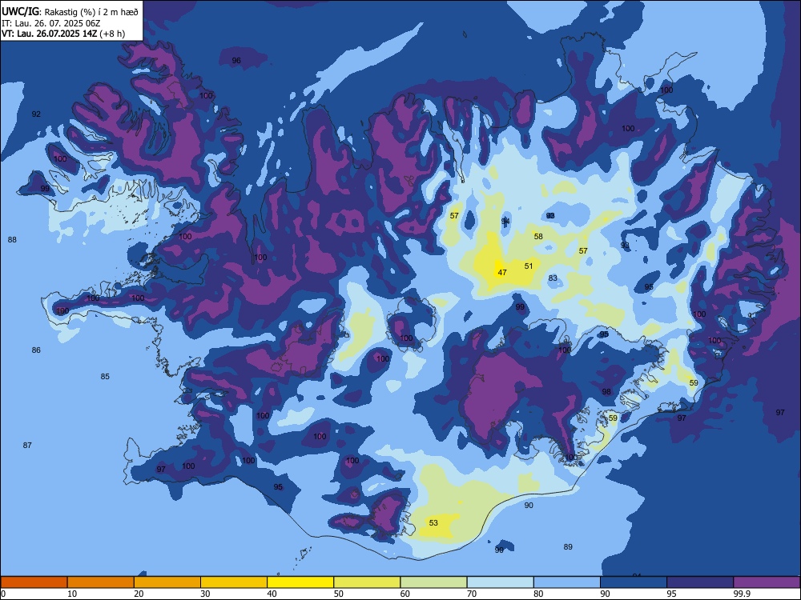The height and width of the screenshot is (600, 801).
Task: Click the dark blue 90–95 legend swatch
Action: pyautogui.click(x=634, y=582)
